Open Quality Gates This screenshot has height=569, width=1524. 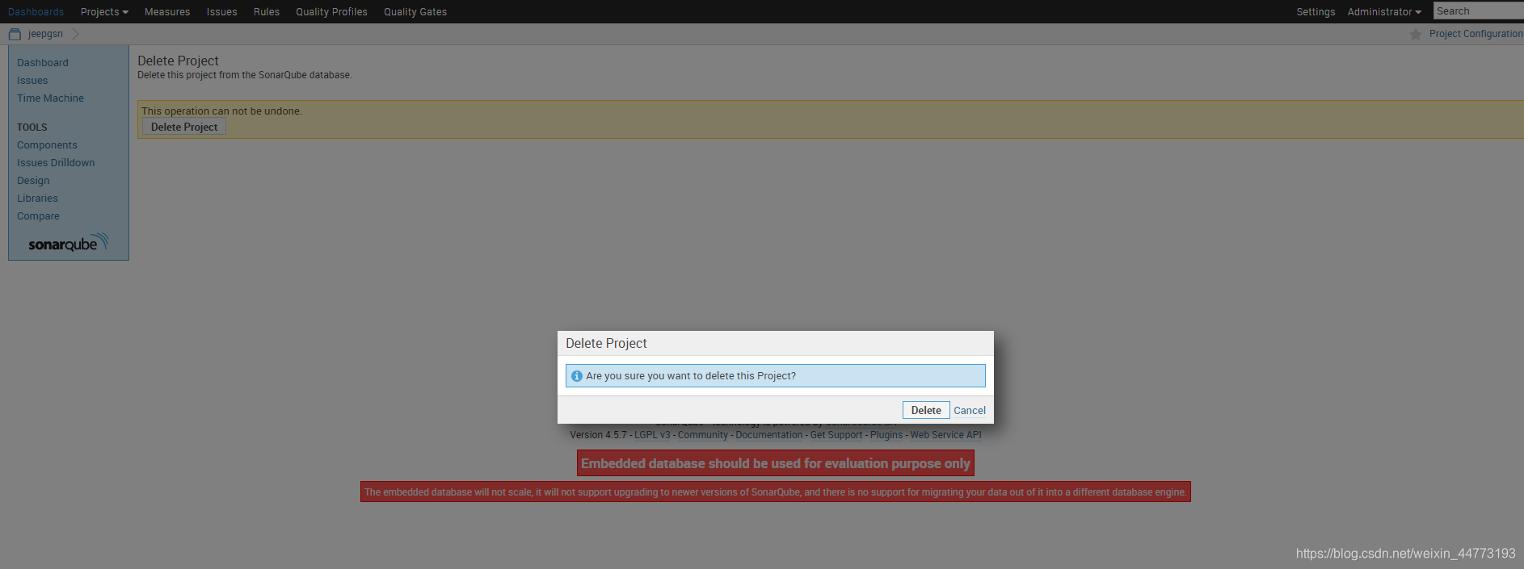pyautogui.click(x=415, y=11)
